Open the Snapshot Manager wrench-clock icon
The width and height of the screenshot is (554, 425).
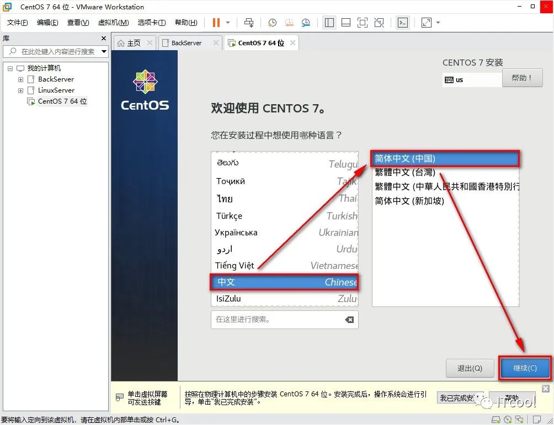(306, 23)
